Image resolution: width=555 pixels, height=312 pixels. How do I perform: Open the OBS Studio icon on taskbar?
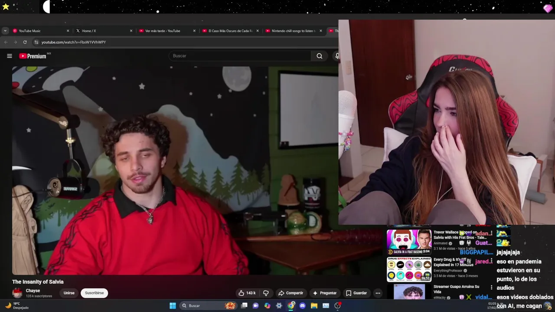(x=337, y=305)
